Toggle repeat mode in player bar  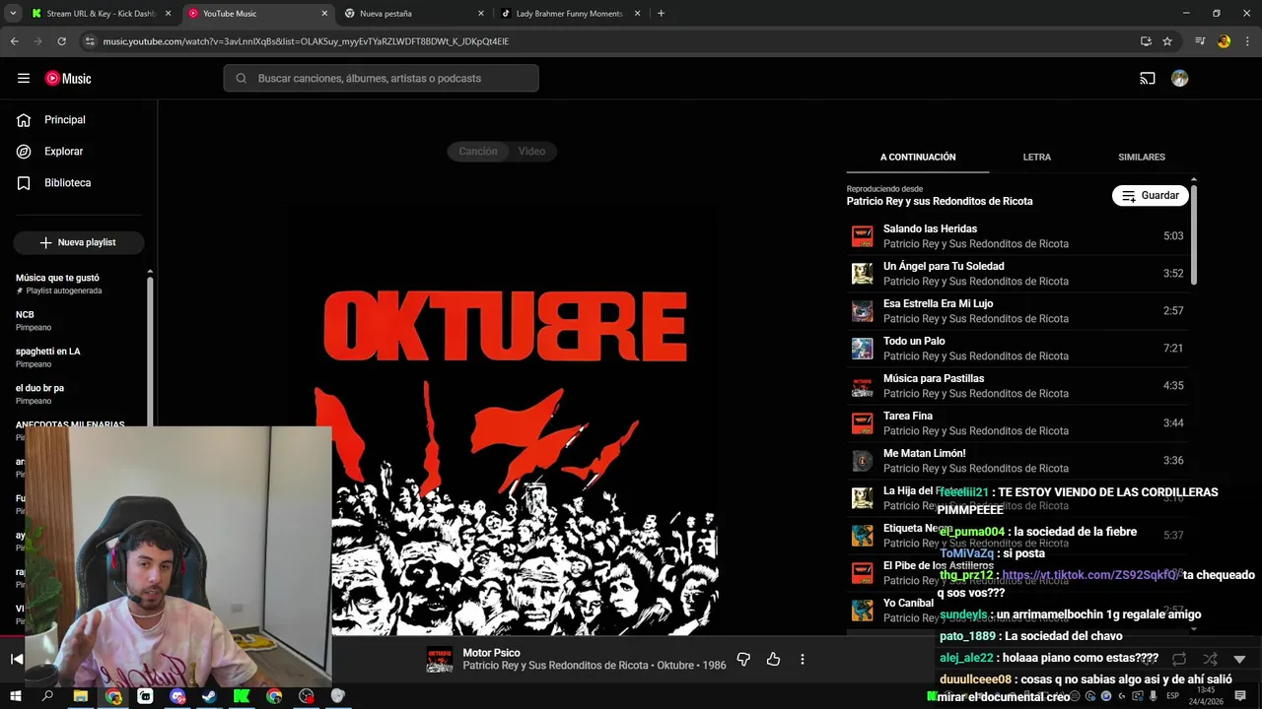click(1179, 659)
